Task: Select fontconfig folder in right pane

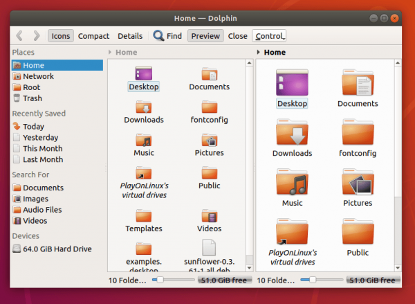Action: 358,138
